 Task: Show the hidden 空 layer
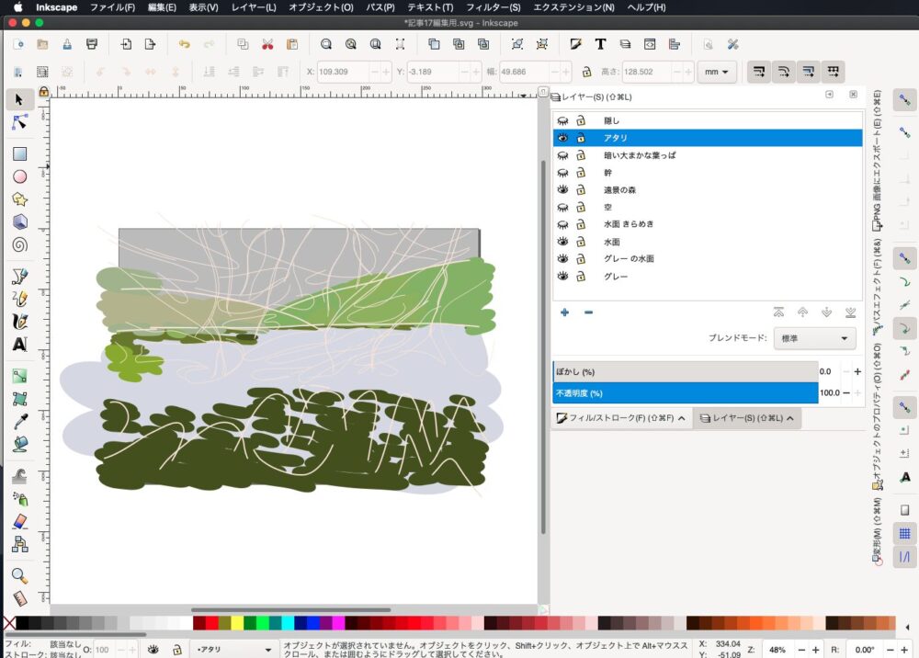tap(563, 207)
